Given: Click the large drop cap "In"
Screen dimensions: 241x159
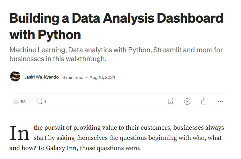Looking at the screenshot, I should click(x=20, y=134).
